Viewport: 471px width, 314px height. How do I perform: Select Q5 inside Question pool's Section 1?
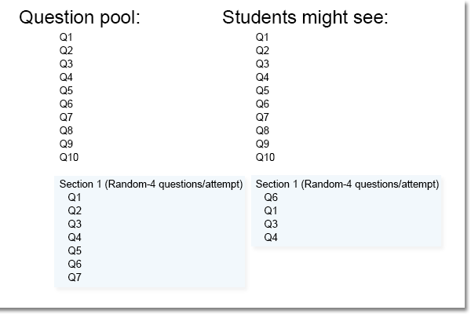tap(75, 250)
